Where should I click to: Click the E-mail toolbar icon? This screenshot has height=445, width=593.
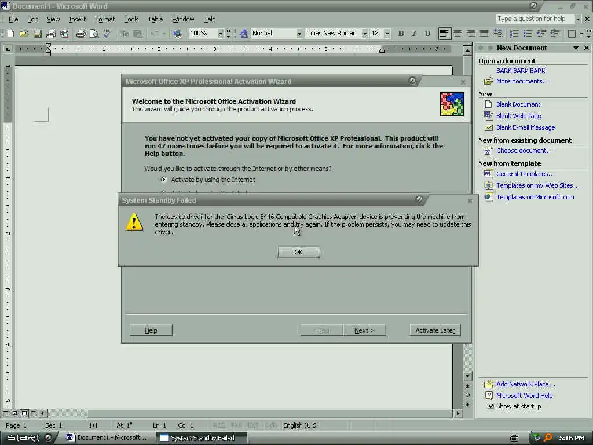[x=51, y=34]
